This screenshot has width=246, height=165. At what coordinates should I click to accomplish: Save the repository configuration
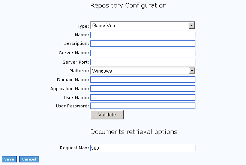click(x=9, y=159)
